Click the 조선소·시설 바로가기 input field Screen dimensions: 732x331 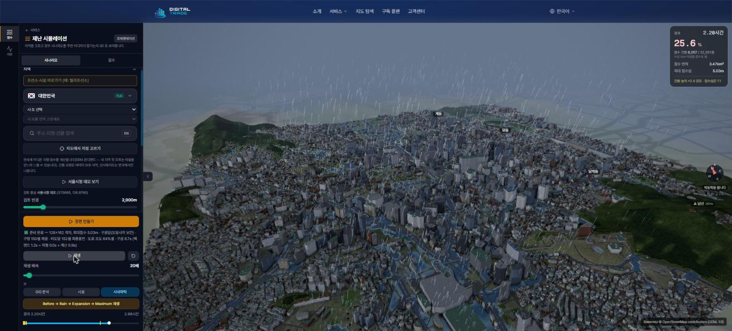80,80
